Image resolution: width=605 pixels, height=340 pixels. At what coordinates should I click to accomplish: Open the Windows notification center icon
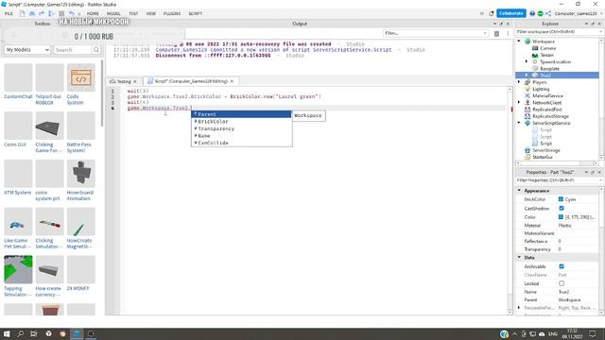593,333
